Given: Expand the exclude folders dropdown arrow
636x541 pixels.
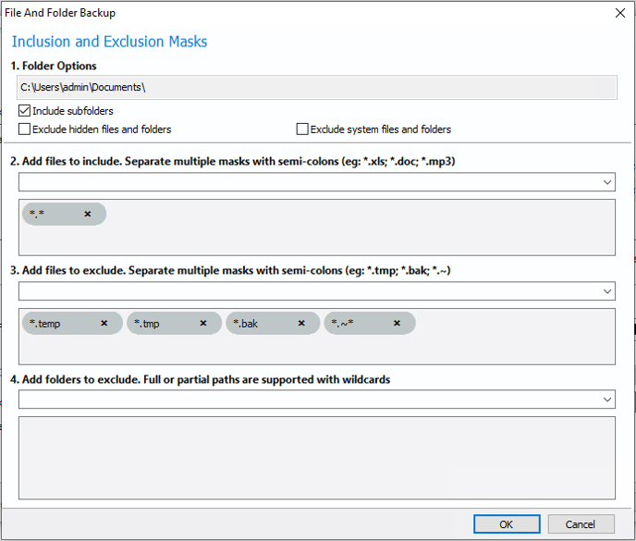Looking at the screenshot, I should click(606, 400).
